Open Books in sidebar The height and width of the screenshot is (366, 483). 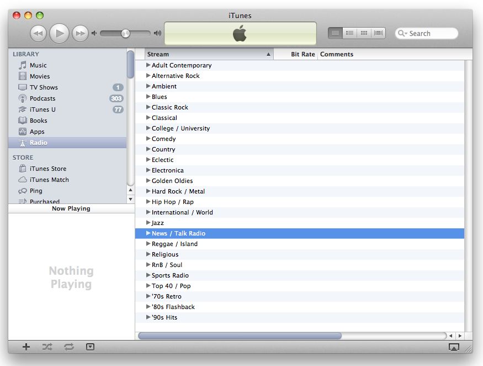click(67, 121)
